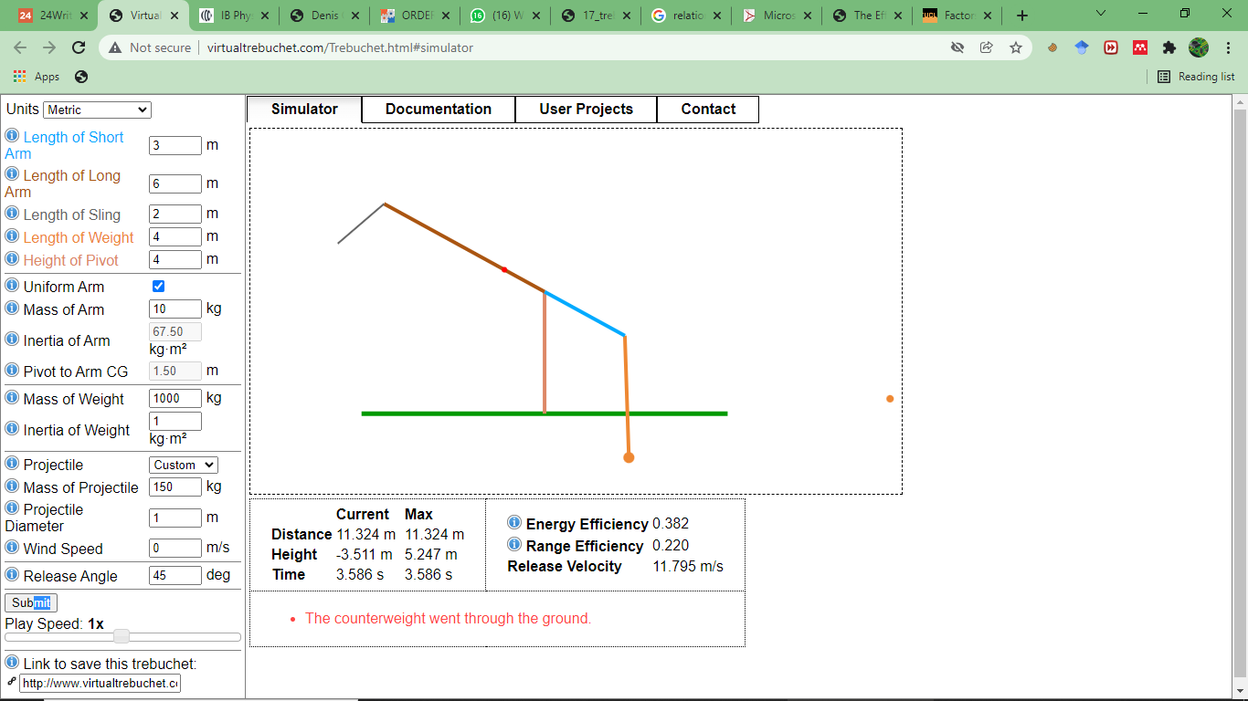Open Reading list in bookmarks bar
Screen dimensions: 1248x701
point(1196,77)
